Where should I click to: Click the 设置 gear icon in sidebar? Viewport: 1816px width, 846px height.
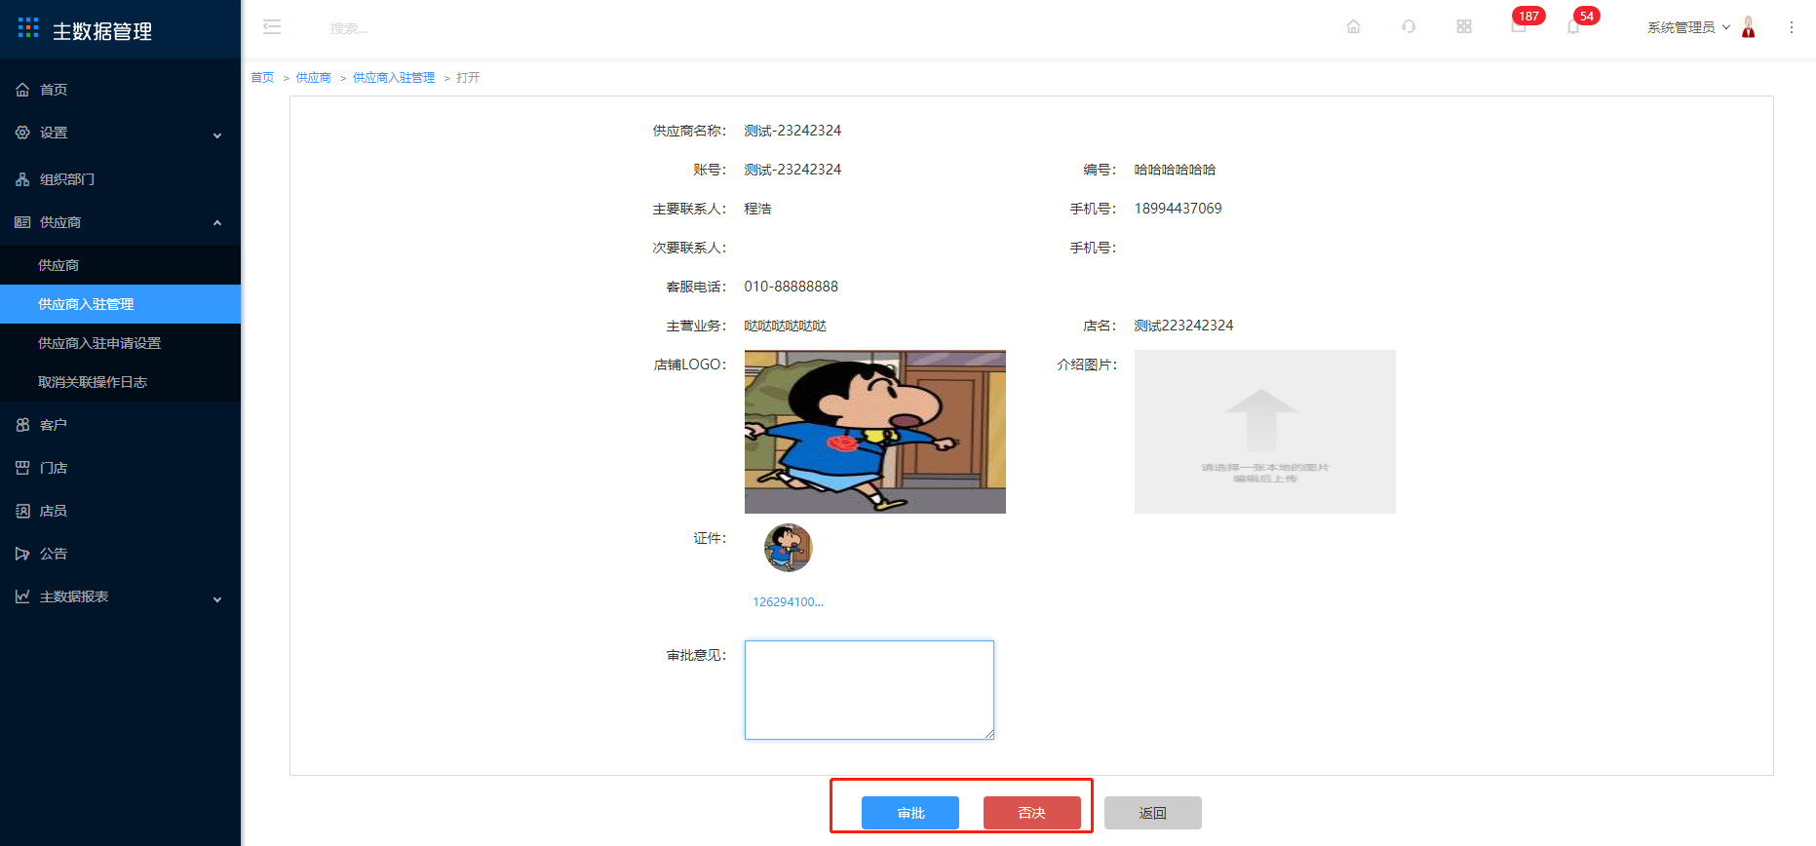[x=22, y=133]
